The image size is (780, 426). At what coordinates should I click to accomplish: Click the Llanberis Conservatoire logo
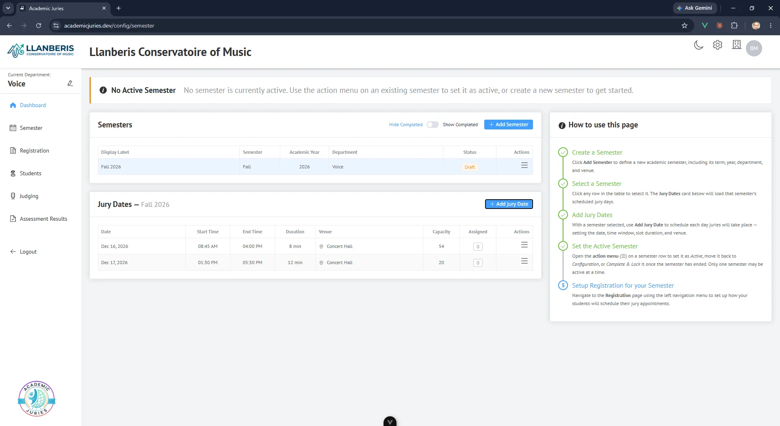click(41, 51)
